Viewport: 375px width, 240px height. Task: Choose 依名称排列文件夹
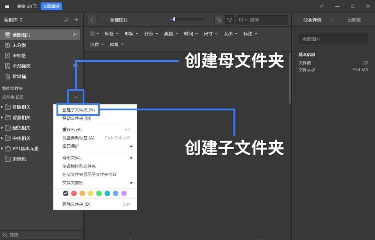[95, 166]
